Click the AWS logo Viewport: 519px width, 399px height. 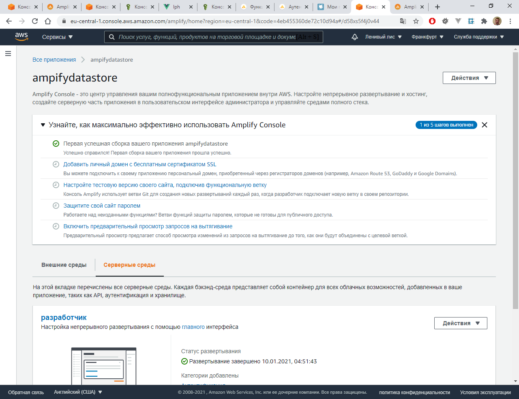pos(21,36)
